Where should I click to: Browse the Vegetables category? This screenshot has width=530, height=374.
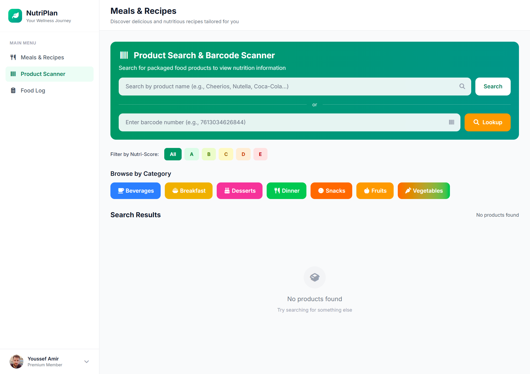point(424,191)
